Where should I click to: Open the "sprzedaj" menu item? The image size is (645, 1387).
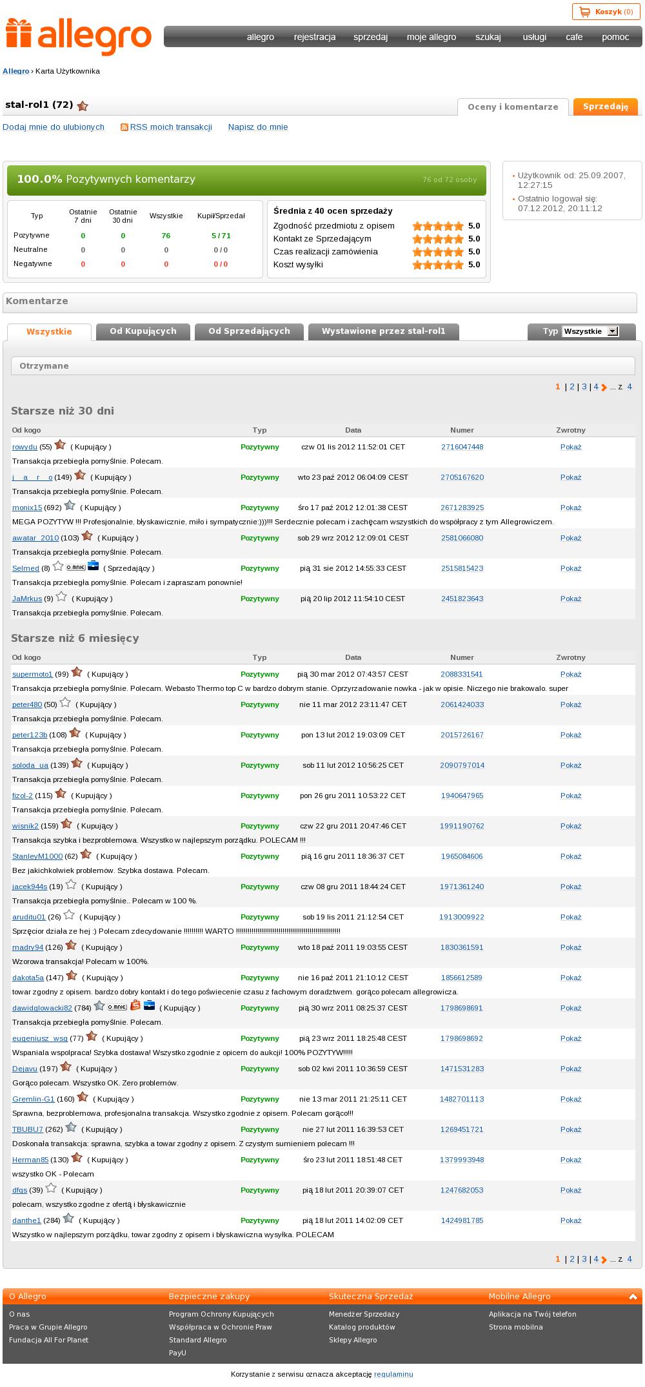370,37
